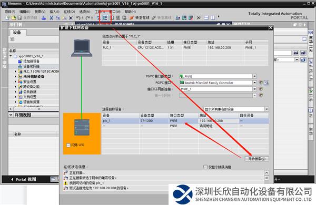Switch to Portal view link

(x=24, y=179)
